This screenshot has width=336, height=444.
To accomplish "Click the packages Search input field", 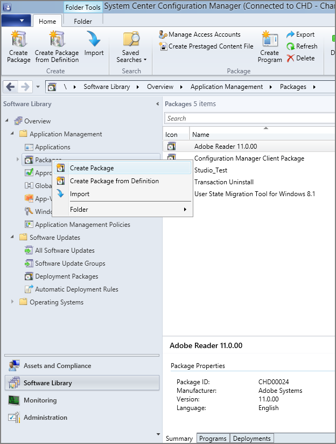I will [248, 119].
